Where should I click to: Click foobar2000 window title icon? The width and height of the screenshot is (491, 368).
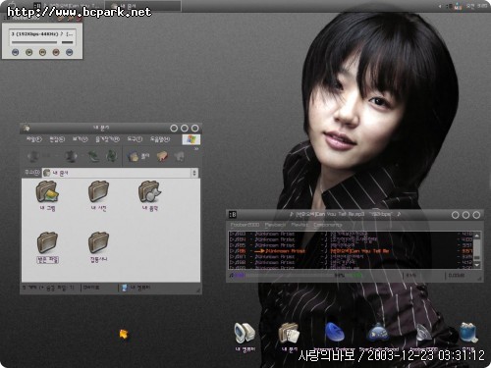tap(233, 215)
